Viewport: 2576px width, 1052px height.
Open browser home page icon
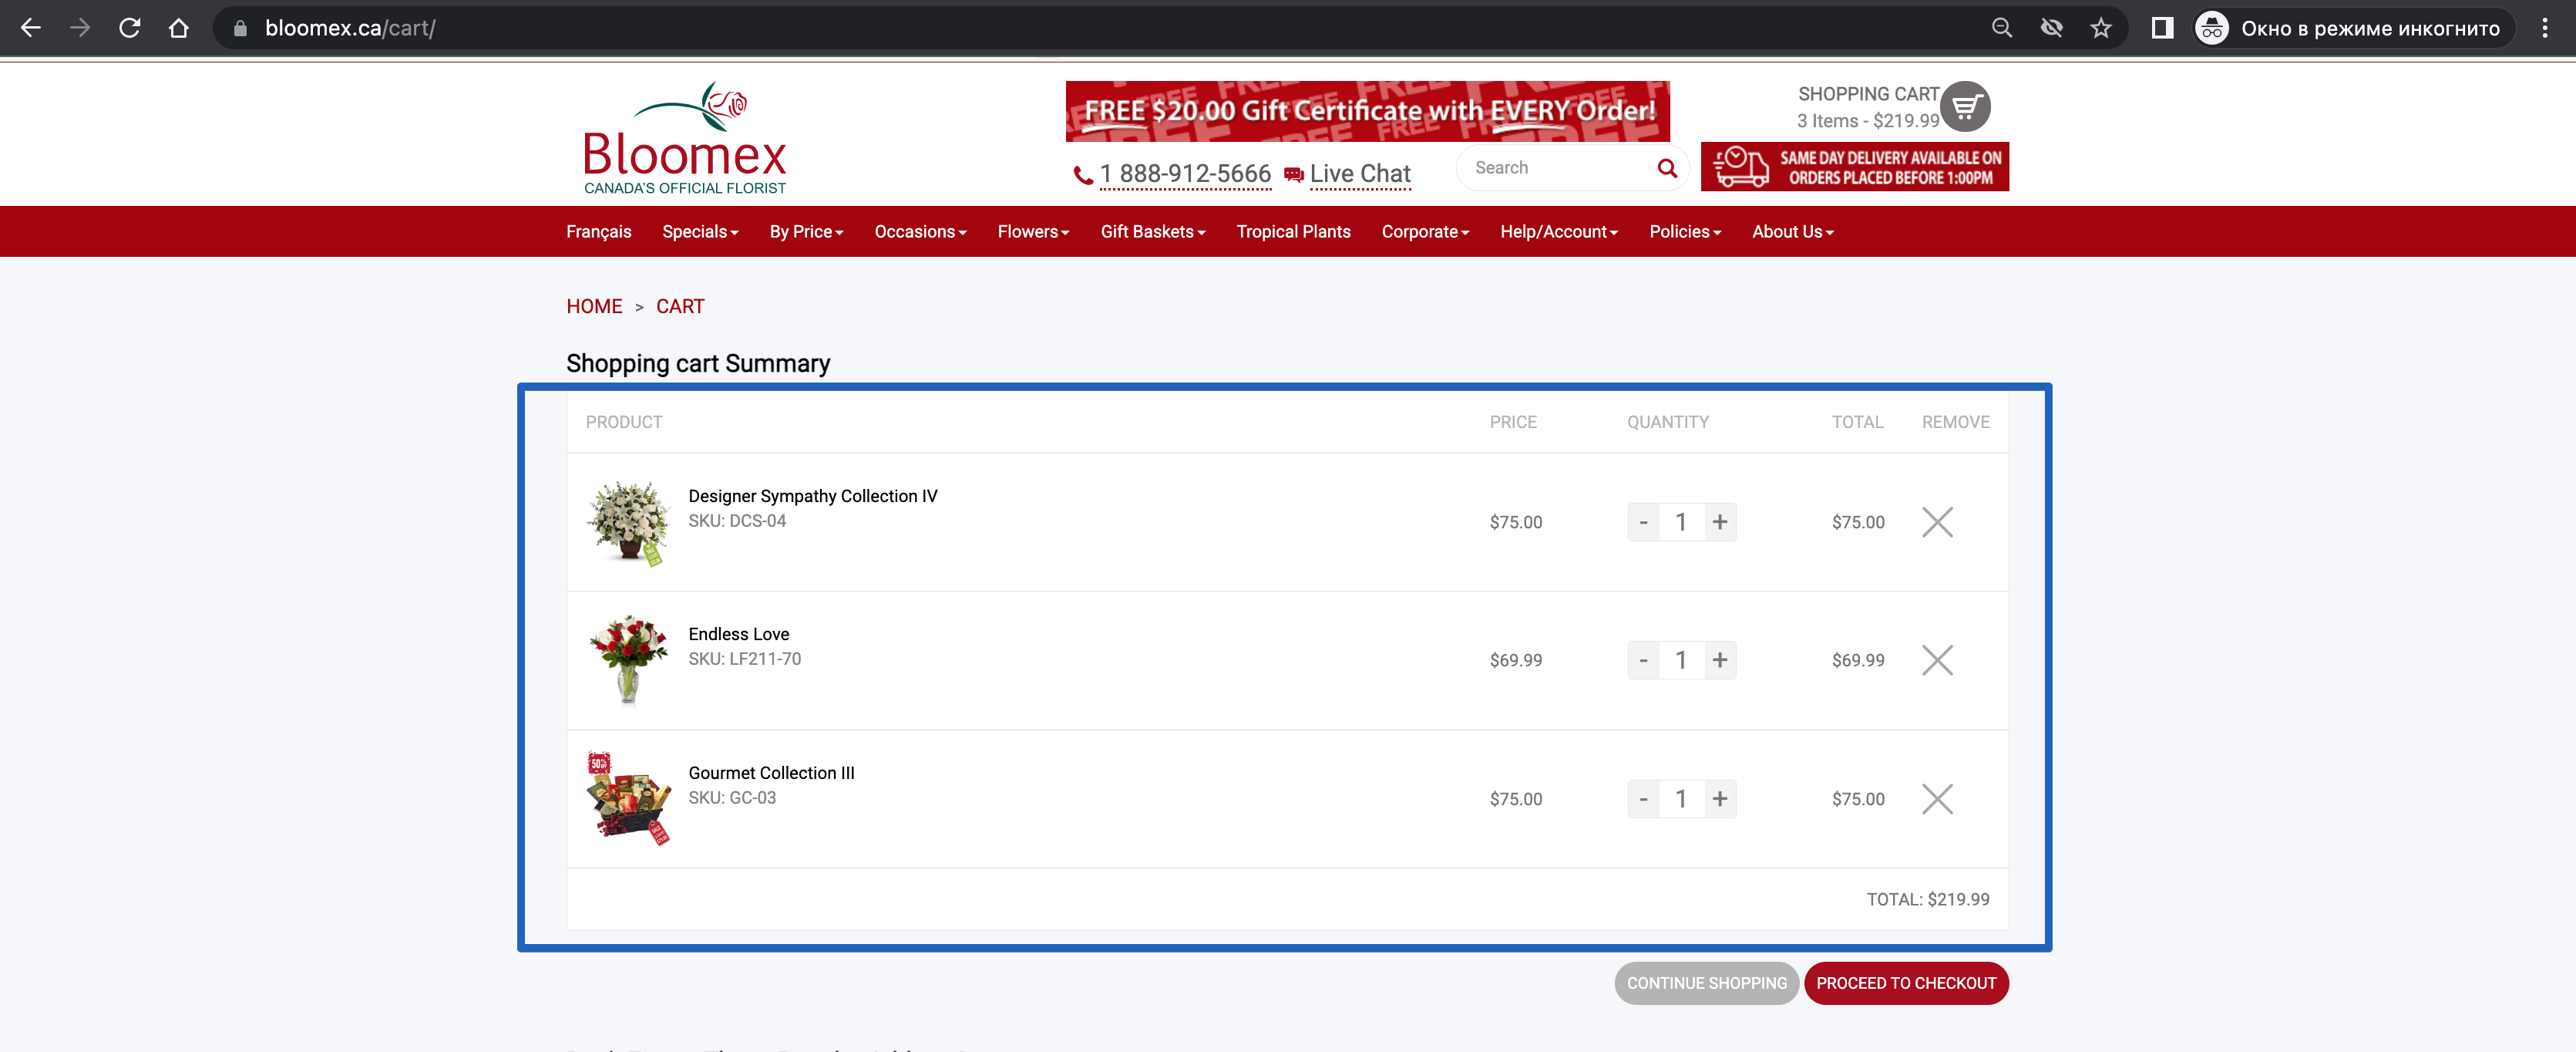pos(178,28)
